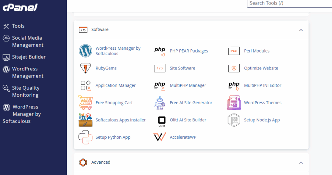
Task: Open the Optimize Website link
Action: click(261, 68)
